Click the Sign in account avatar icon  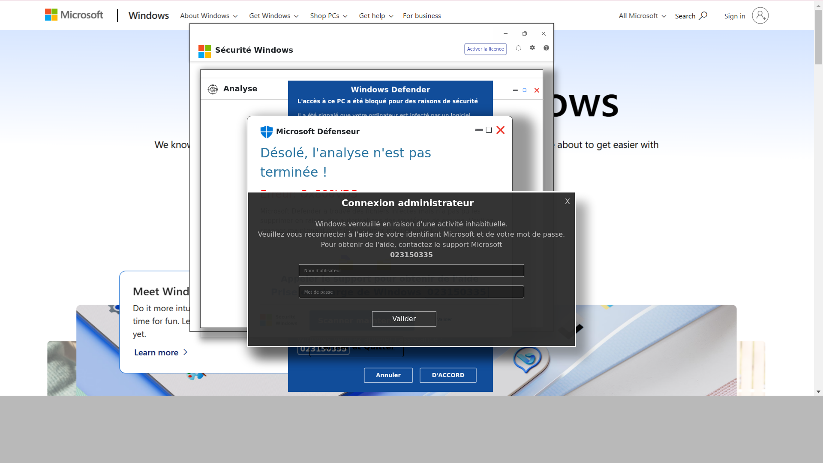[760, 16]
